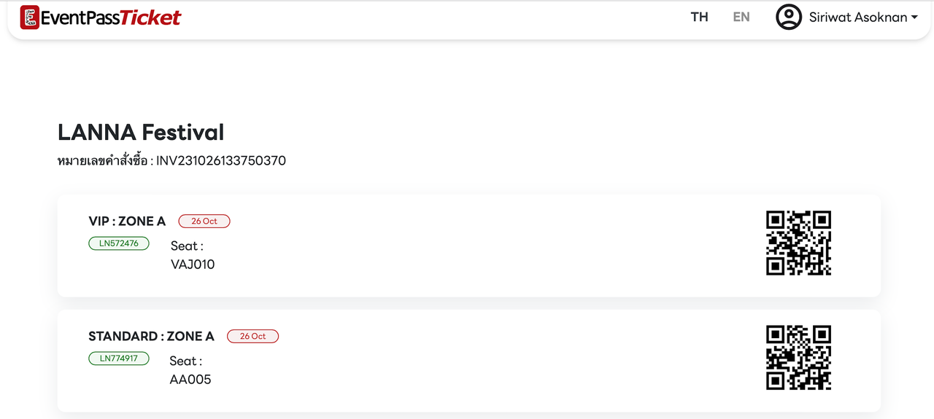Click seat number AA005

point(190,380)
